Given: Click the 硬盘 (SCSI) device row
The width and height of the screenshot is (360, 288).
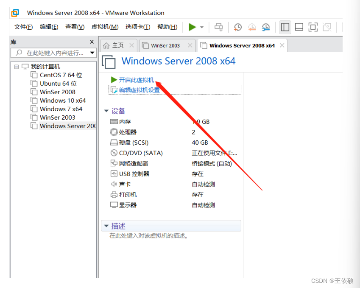Looking at the screenshot, I should click(x=175, y=143).
